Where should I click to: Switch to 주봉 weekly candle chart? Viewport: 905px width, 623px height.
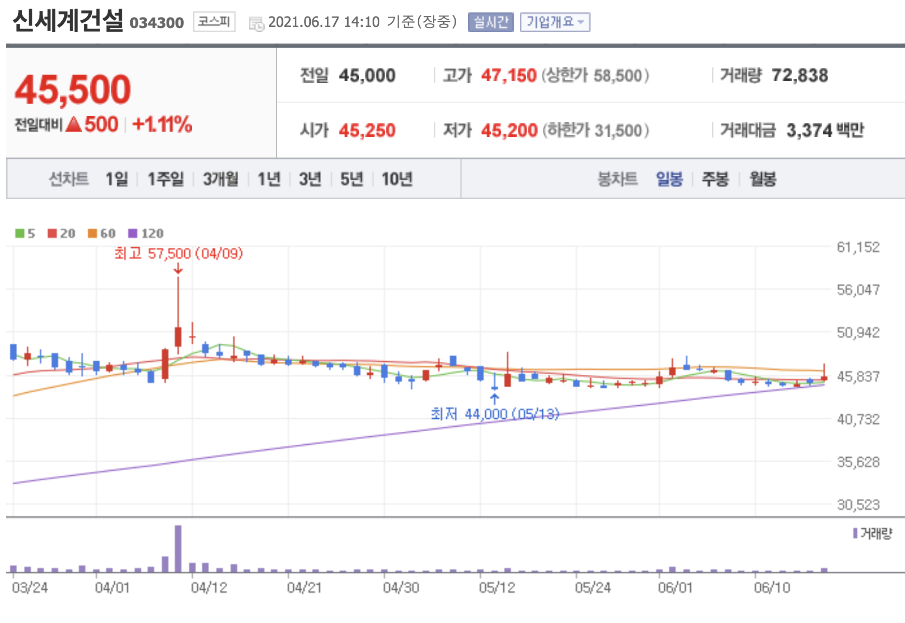(x=716, y=179)
